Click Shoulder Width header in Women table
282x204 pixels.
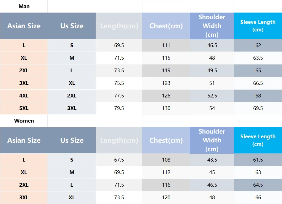[212, 140]
